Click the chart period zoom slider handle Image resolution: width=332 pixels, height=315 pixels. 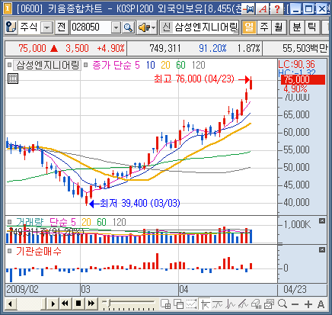109,302
